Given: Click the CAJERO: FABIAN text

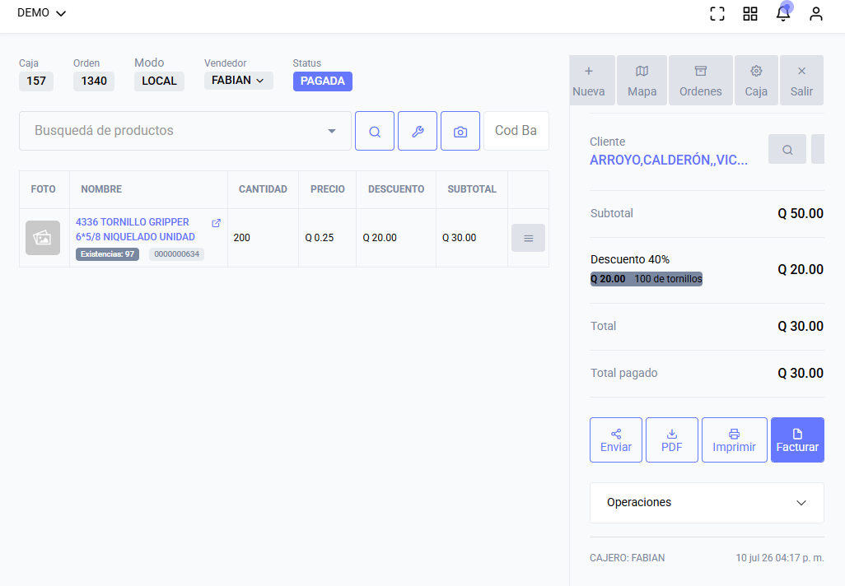Looking at the screenshot, I should [x=628, y=558].
